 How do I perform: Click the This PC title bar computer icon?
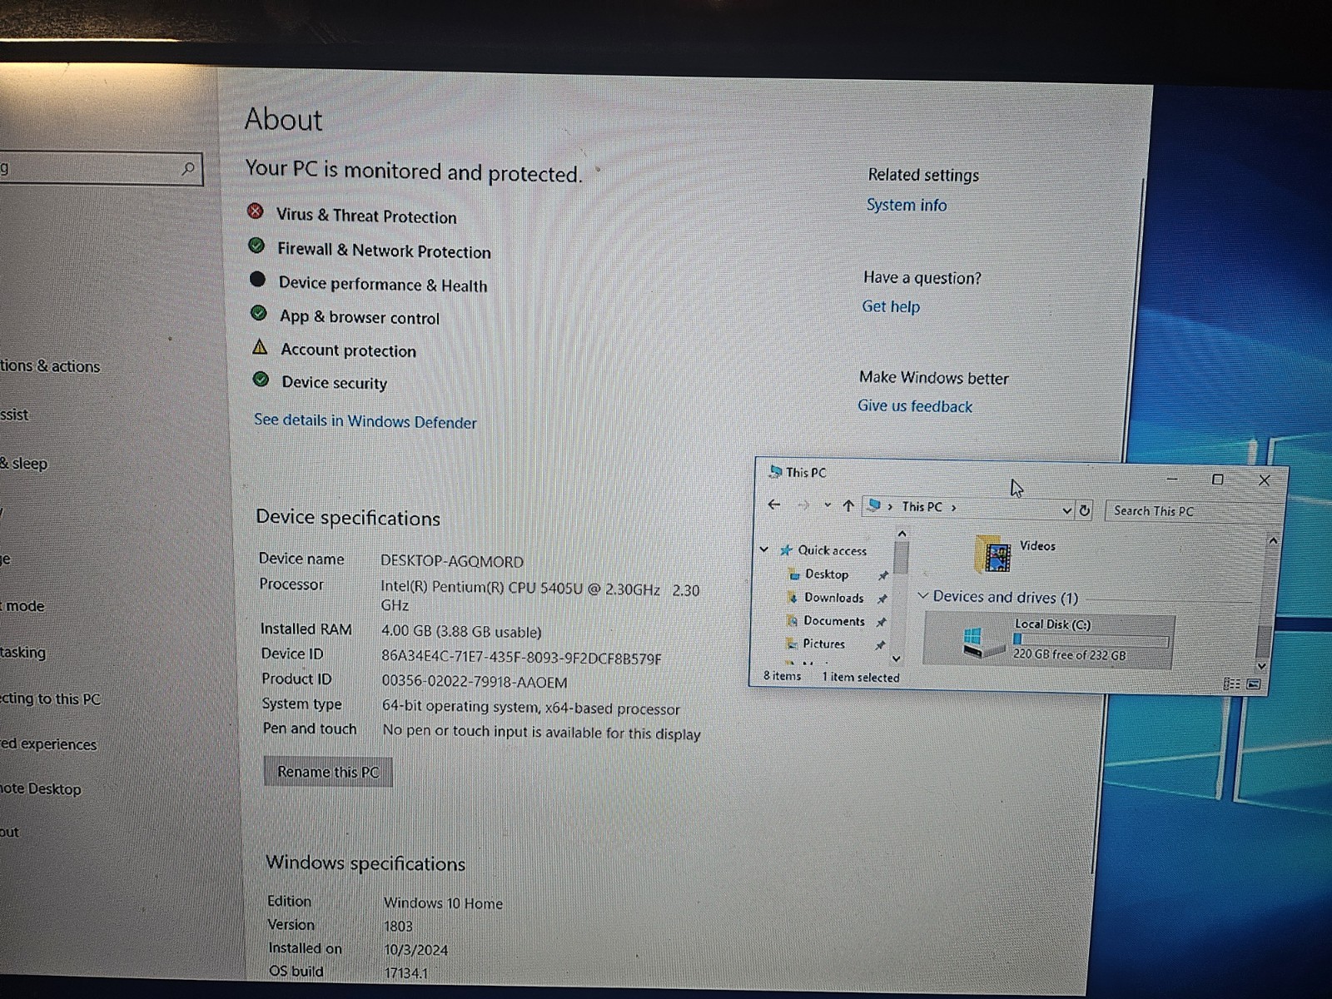(776, 471)
